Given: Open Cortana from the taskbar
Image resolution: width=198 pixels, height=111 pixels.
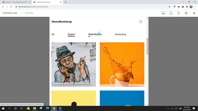Looking at the screenshot, I should (x=15, y=108).
